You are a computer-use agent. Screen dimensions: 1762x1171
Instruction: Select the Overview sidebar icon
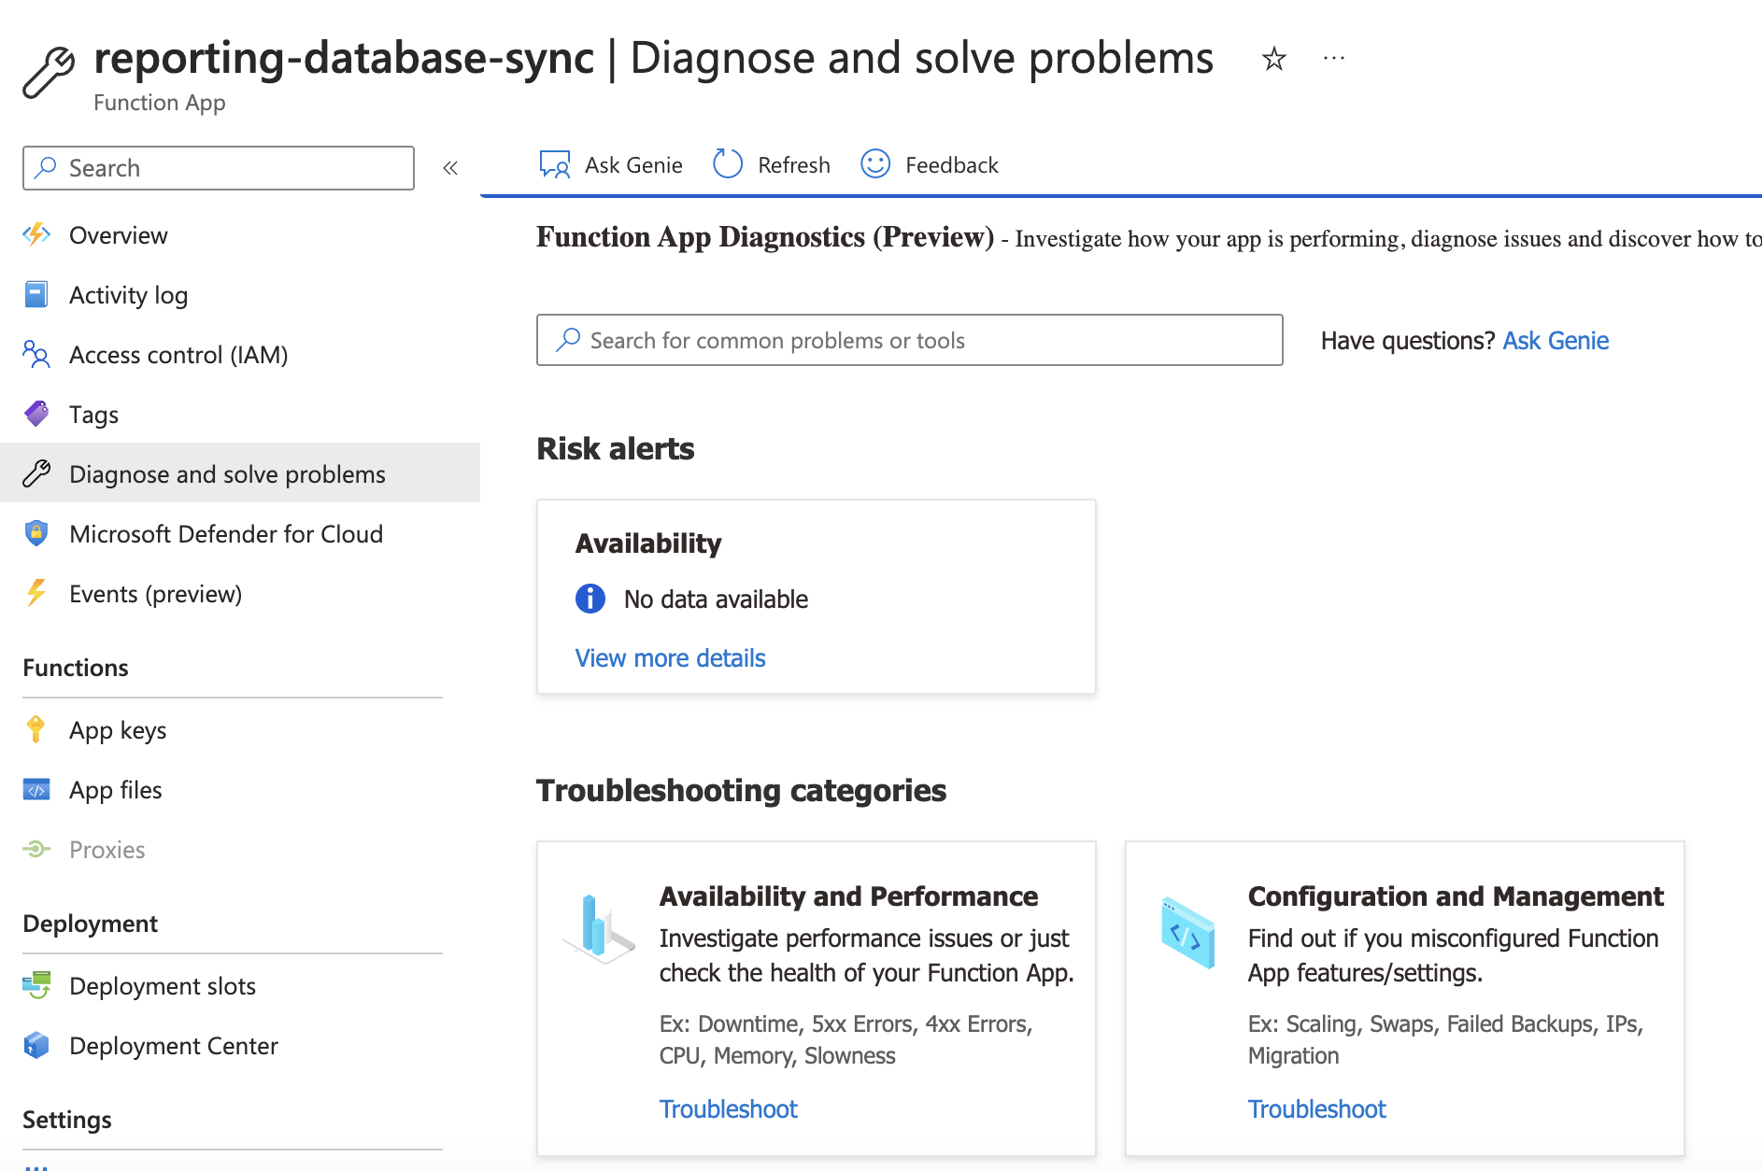coord(36,235)
